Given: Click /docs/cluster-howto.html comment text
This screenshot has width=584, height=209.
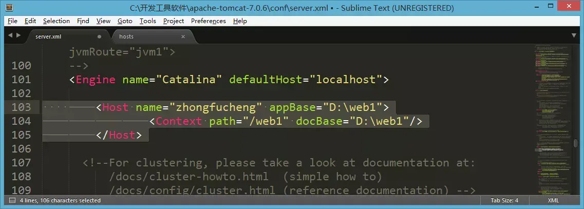Looking at the screenshot, I should [x=189, y=176].
